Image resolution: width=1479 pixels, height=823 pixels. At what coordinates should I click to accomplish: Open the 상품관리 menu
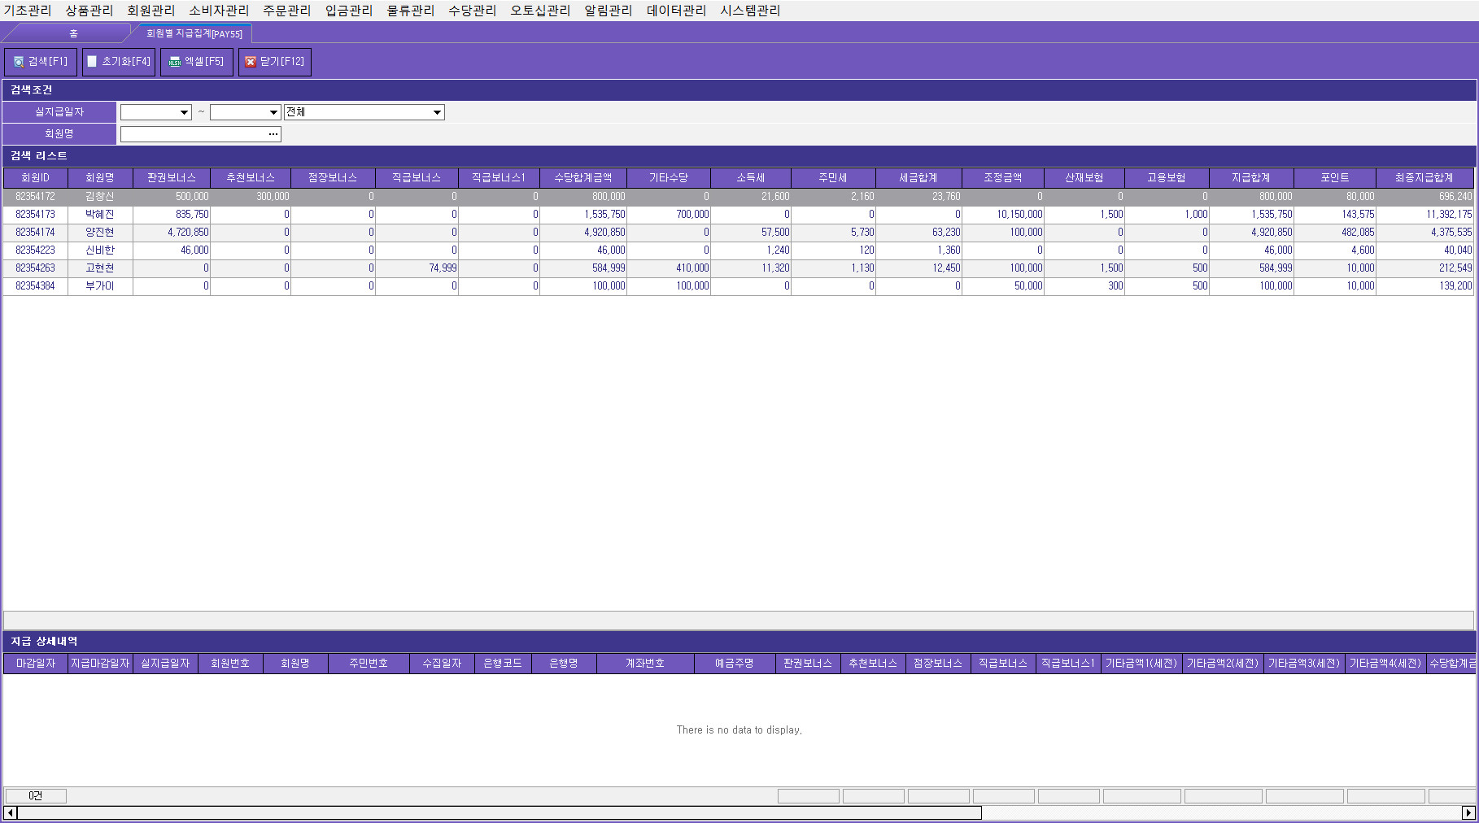click(89, 11)
